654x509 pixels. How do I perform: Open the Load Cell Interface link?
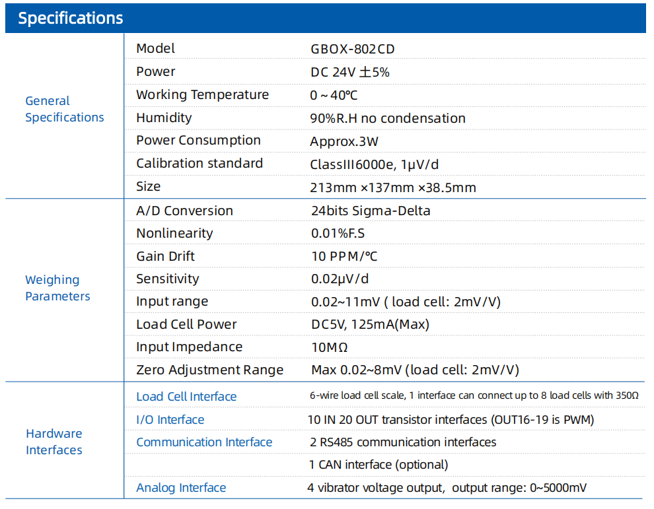click(x=186, y=397)
